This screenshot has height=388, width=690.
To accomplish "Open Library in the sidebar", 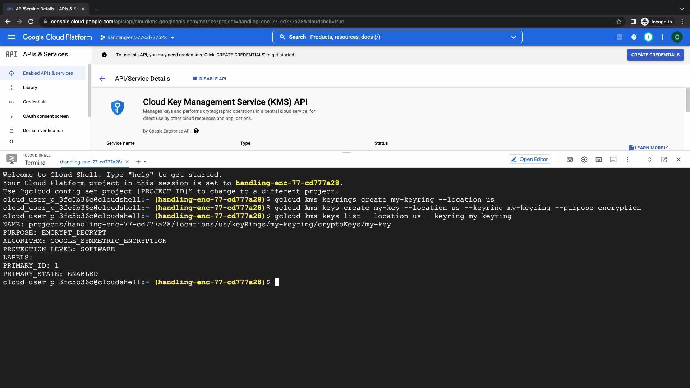I will click(30, 88).
